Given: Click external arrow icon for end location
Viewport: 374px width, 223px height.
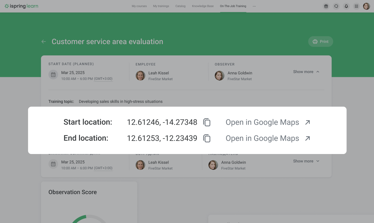Looking at the screenshot, I should coord(308,138).
